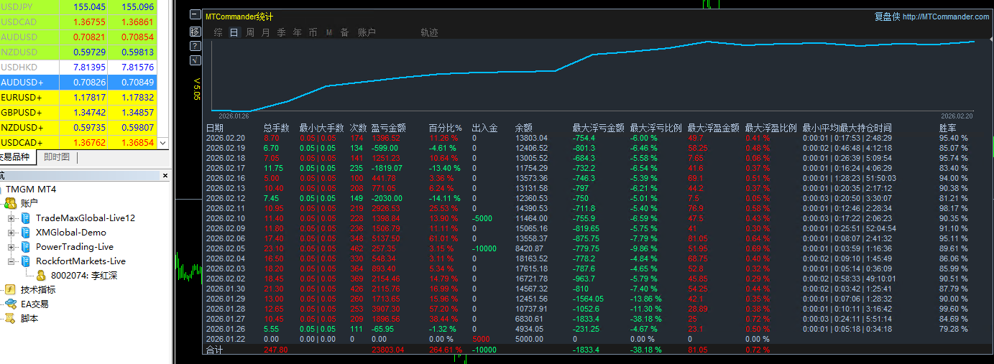Click the XMGlobal-Demo server icon
Viewport: 994px width, 364px height.
[x=26, y=233]
